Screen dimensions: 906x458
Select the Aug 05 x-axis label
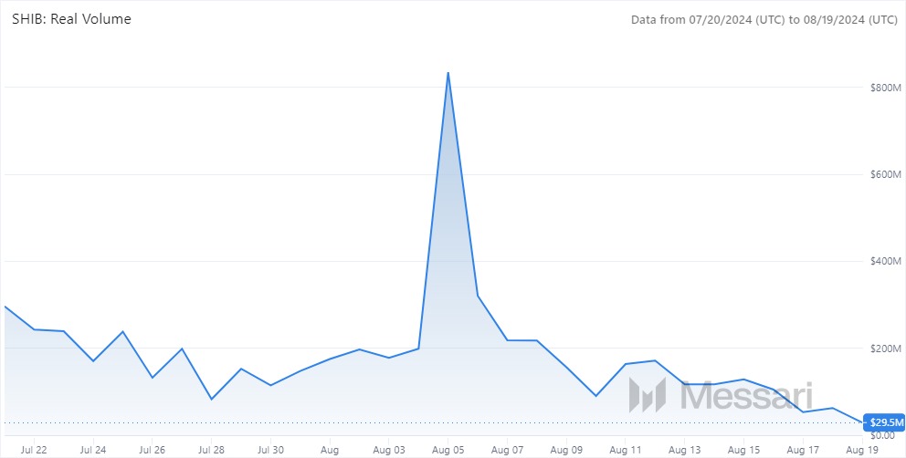(x=448, y=450)
